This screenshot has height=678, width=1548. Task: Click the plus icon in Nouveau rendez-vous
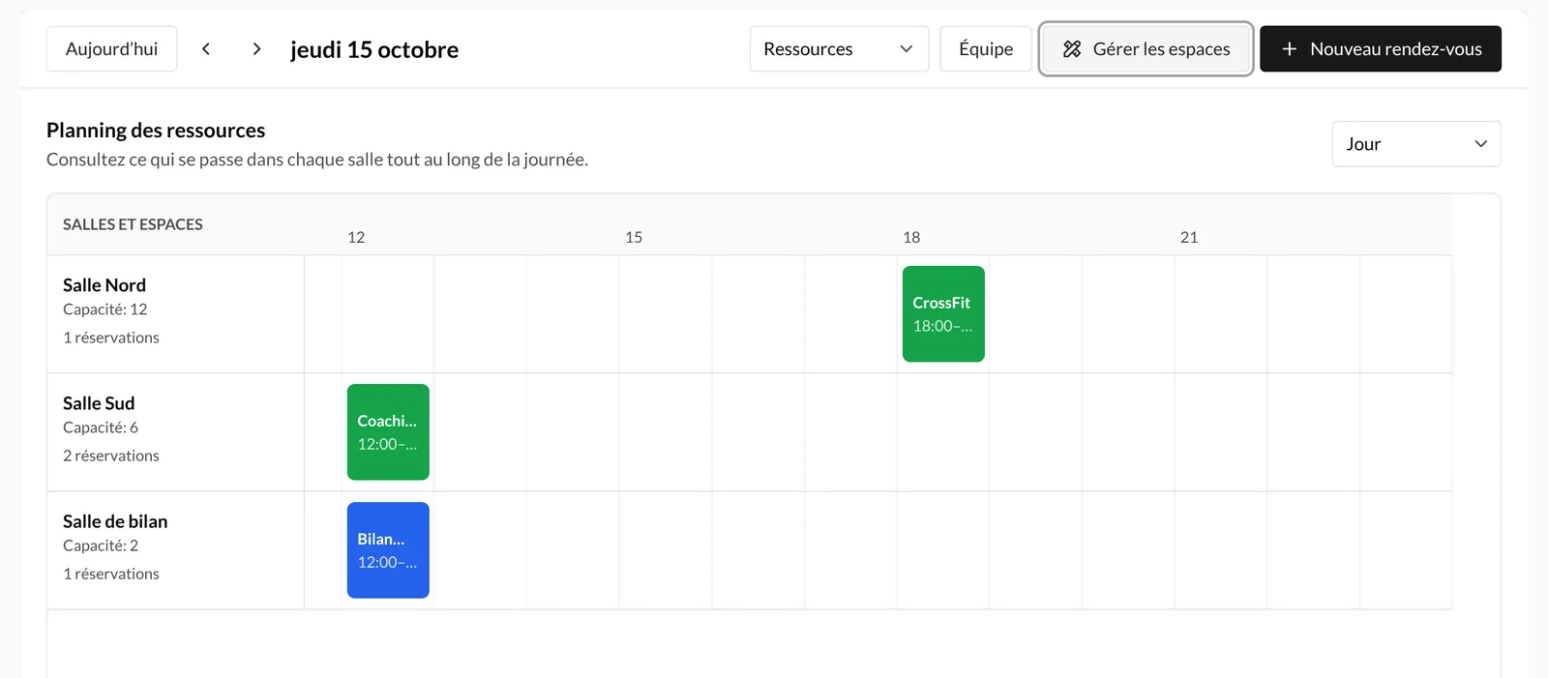(1289, 49)
